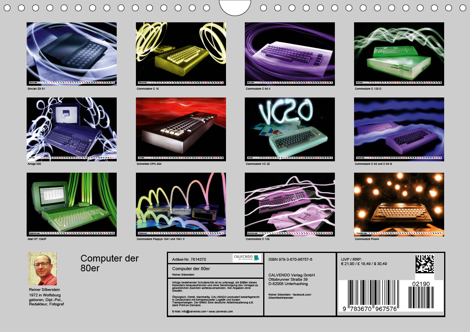Screen dimensions: 470x332
Task: Select "ISBN 978-3-670-96757-6"
Action: click(290, 260)
